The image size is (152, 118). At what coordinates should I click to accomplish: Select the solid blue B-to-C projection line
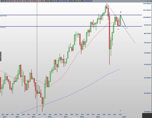(123, 21)
